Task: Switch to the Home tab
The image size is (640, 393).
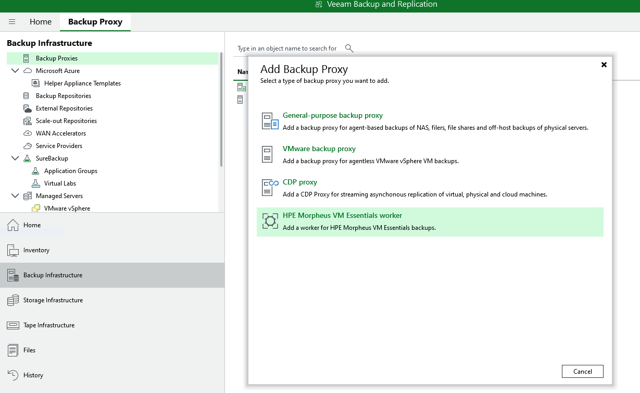Action: 41,22
